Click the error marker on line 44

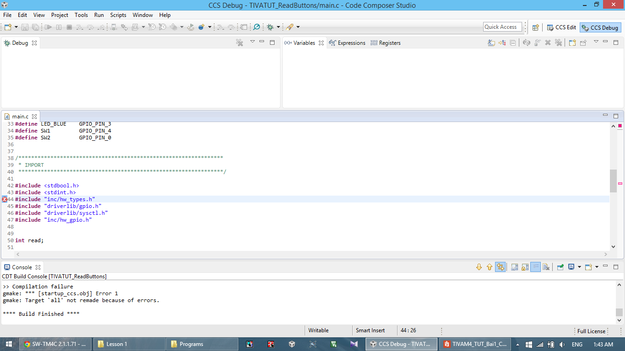click(4, 199)
